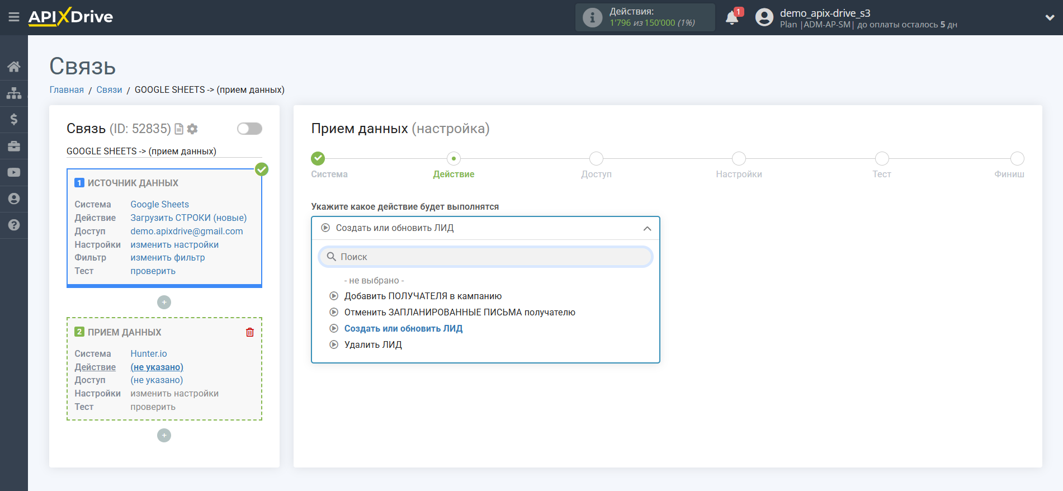Open the Главная breadcrumb link
This screenshot has height=491, width=1063.
[67, 89]
